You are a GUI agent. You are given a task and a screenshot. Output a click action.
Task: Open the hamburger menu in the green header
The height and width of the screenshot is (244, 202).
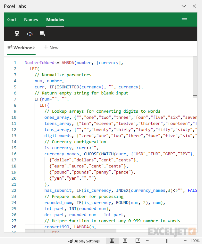[x=184, y=20]
